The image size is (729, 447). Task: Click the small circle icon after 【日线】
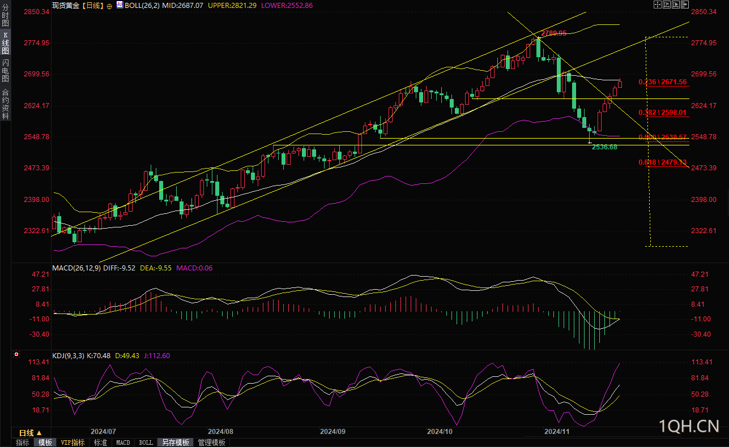(109, 6)
